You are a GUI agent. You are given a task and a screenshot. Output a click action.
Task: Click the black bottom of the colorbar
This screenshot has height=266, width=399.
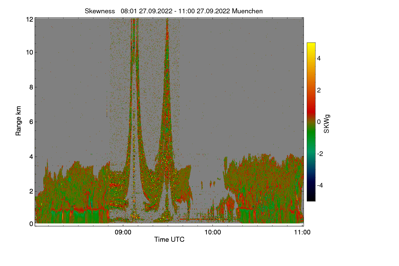pos(311,198)
